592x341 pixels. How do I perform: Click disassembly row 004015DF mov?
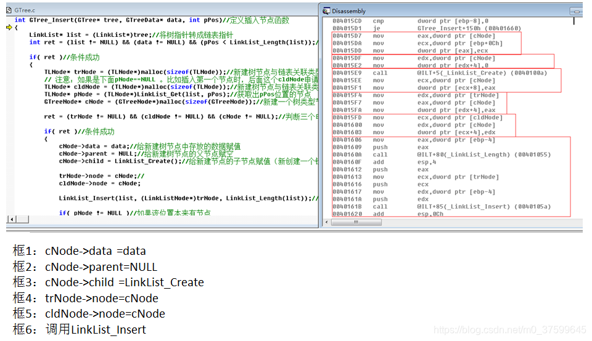414,58
